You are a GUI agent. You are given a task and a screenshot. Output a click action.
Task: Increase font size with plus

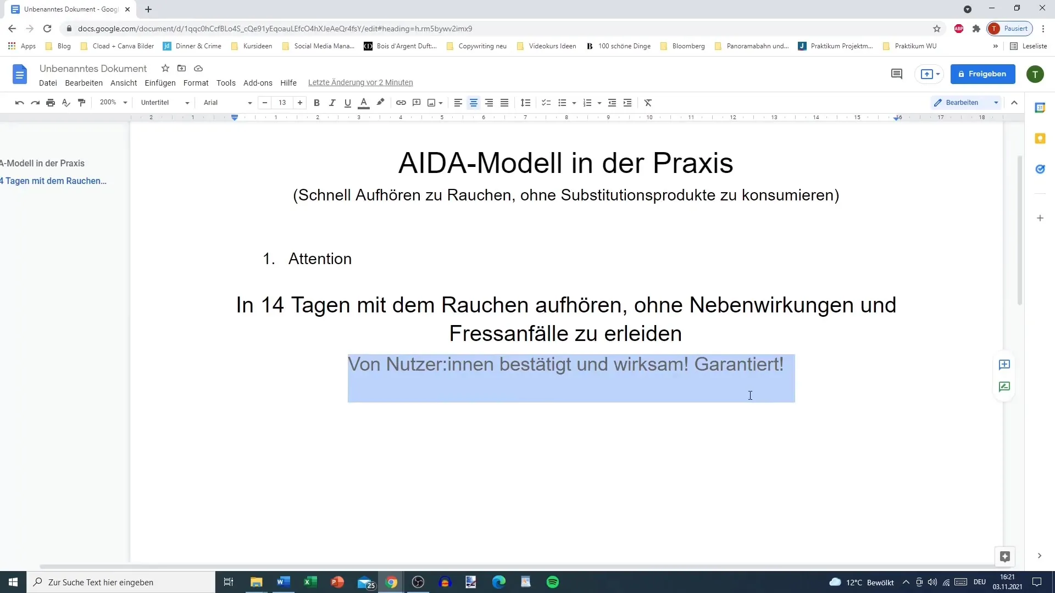[300, 103]
